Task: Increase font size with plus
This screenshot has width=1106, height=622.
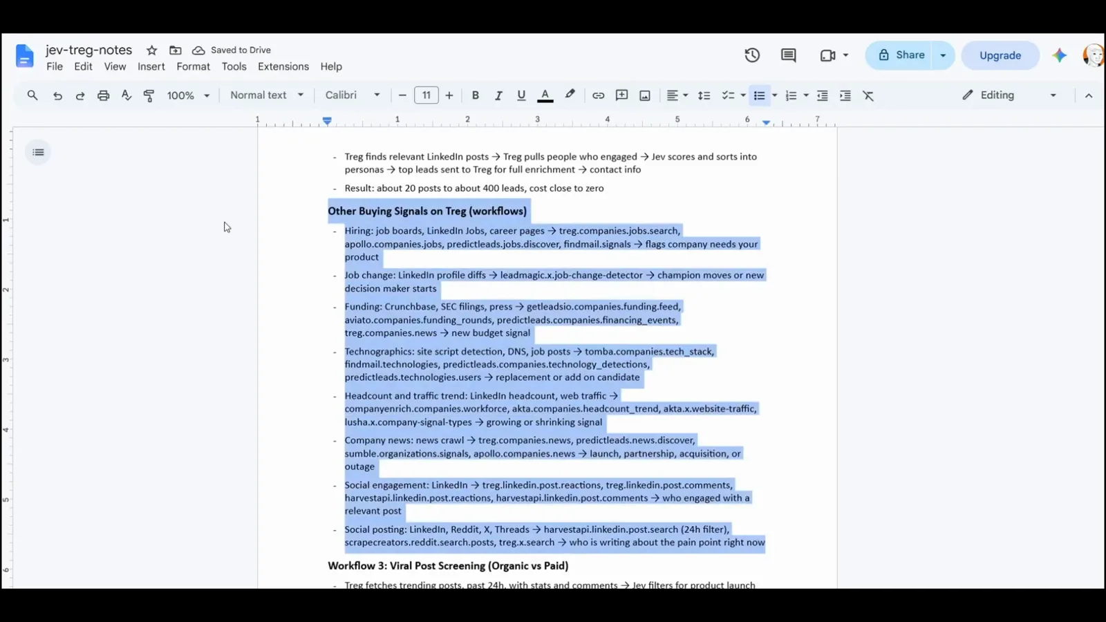Action: tap(449, 95)
